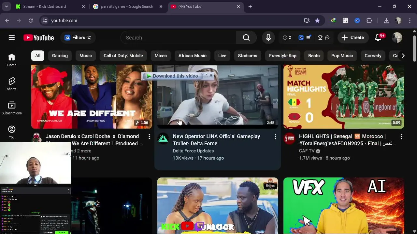417x234 pixels.
Task: Show more filter chips with right arrow
Action: [x=403, y=56]
